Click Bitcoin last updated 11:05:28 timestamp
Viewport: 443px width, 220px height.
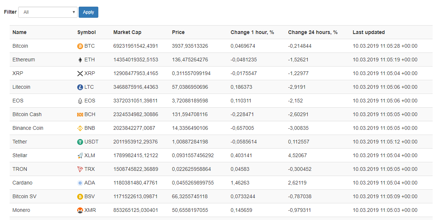pos(385,46)
